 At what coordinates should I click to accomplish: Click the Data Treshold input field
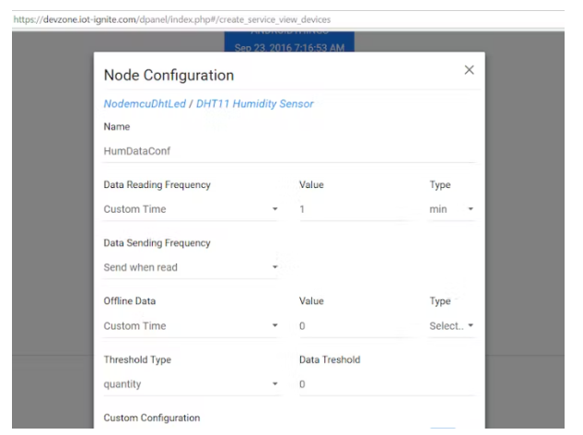tap(387, 383)
